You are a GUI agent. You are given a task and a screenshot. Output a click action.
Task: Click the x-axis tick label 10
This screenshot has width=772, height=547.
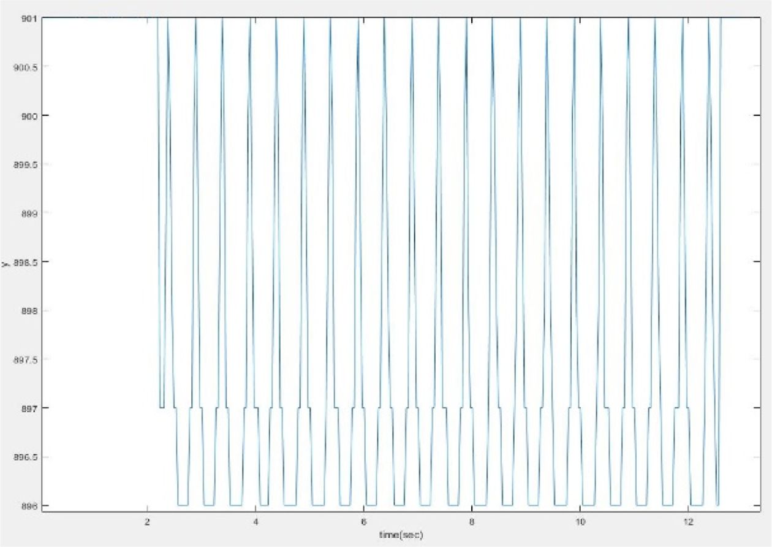580,521
